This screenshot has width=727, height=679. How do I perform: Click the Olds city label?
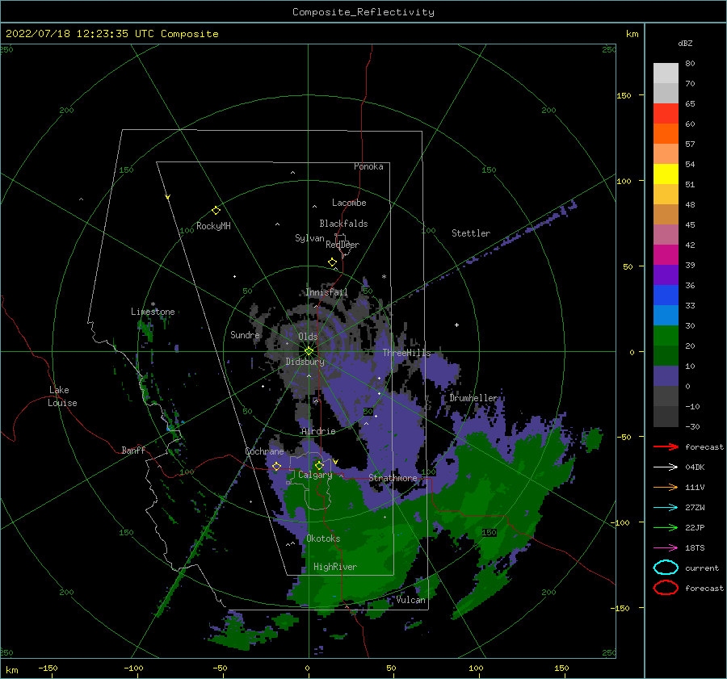308,337
